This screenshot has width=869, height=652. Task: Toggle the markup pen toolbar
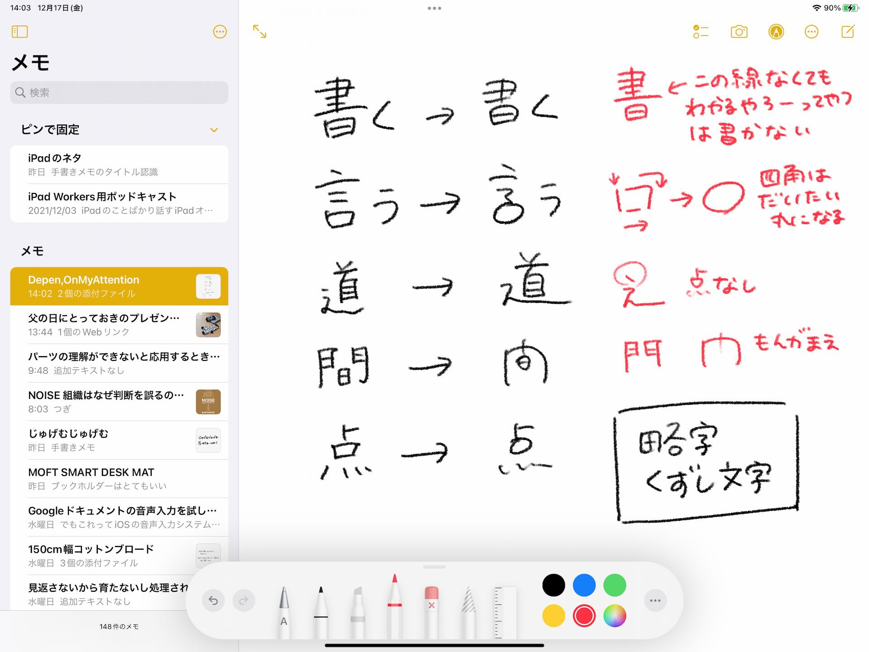click(x=776, y=32)
